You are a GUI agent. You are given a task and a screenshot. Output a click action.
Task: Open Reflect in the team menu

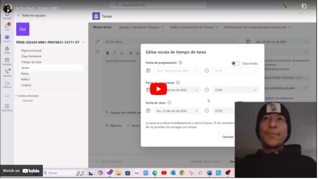[25, 80]
